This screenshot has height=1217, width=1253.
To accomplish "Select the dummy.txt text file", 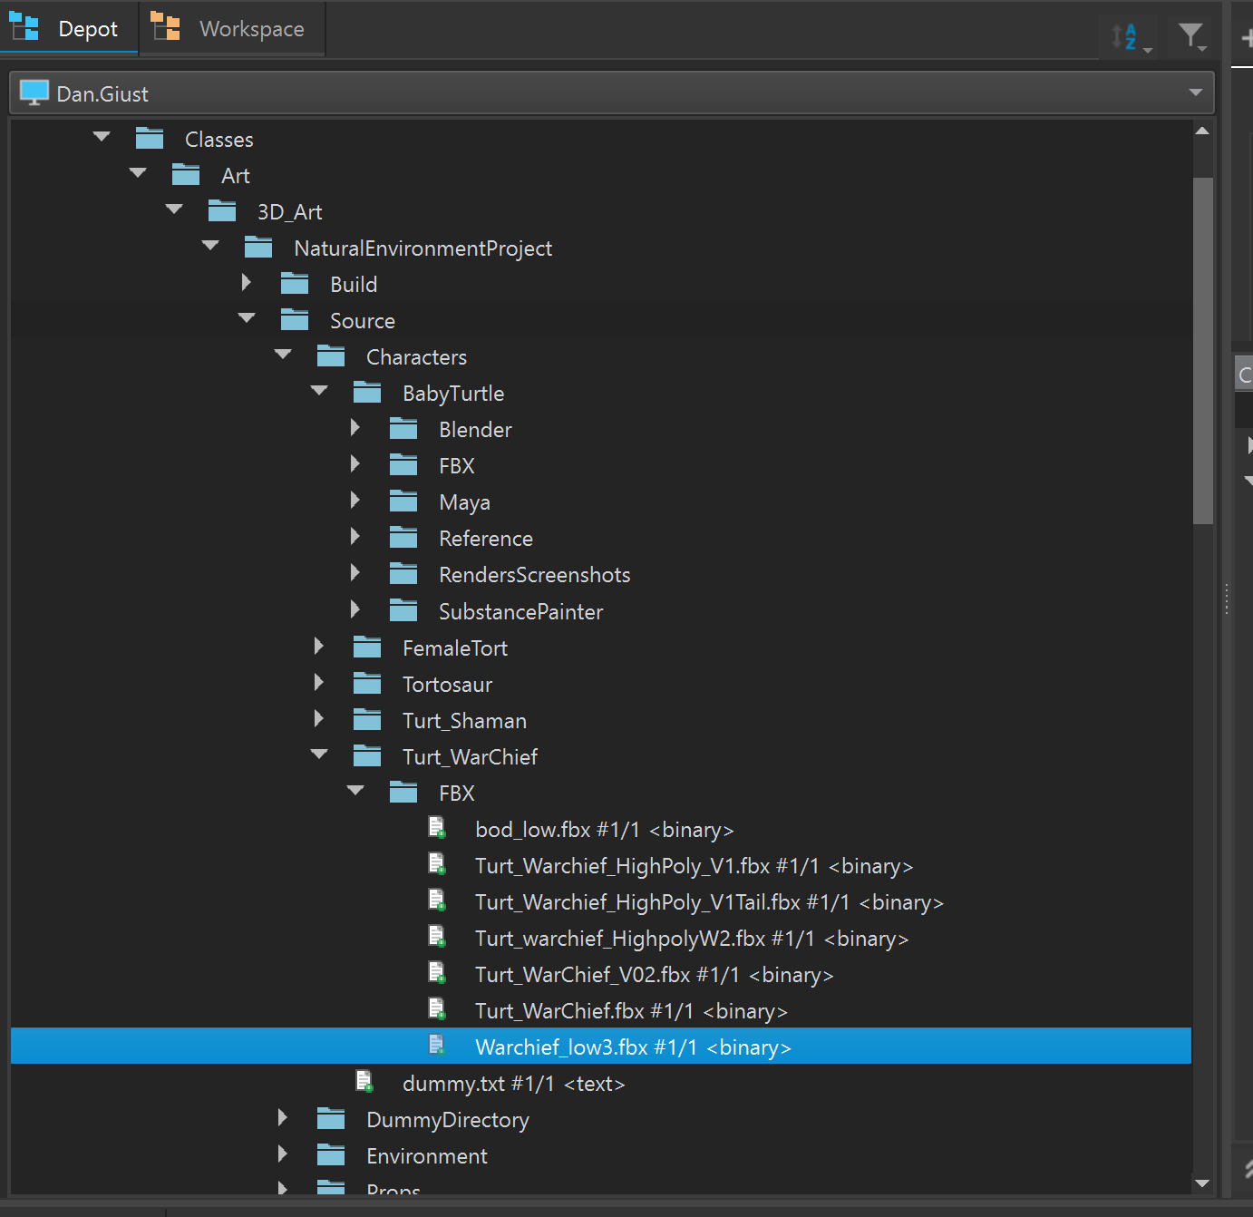I will [514, 1084].
